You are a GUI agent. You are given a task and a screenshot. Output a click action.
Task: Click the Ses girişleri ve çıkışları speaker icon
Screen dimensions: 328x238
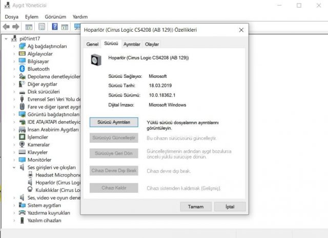(22, 167)
